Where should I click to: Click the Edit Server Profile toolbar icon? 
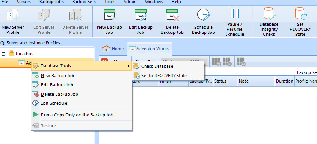(x=44, y=15)
